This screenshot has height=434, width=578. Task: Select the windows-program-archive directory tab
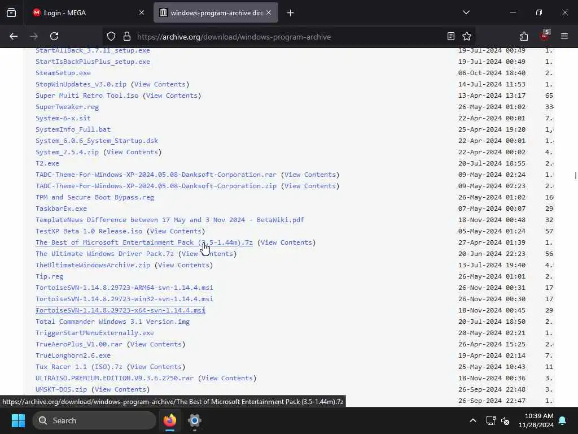pos(216,12)
